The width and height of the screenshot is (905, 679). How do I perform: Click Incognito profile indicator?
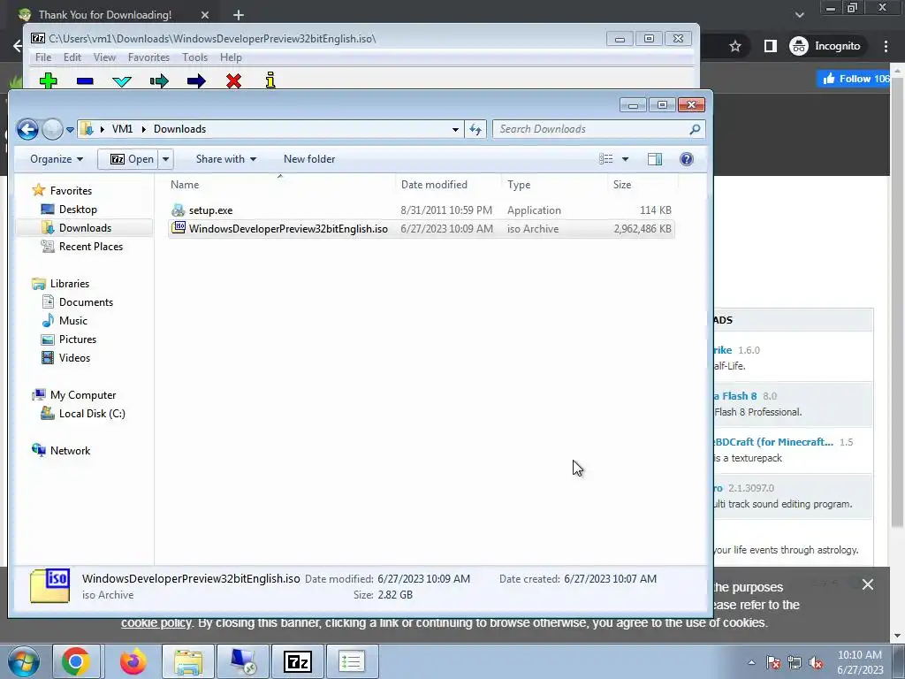coord(825,46)
